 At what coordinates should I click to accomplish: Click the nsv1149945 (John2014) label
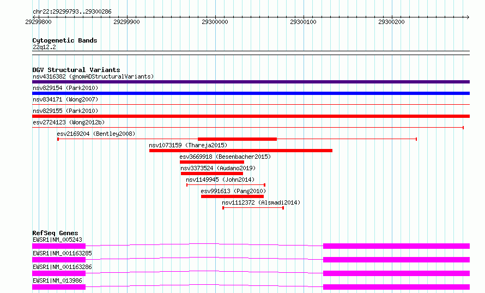(x=220, y=180)
